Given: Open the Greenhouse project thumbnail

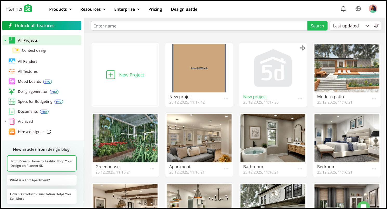Looking at the screenshot, I should pos(125,138).
